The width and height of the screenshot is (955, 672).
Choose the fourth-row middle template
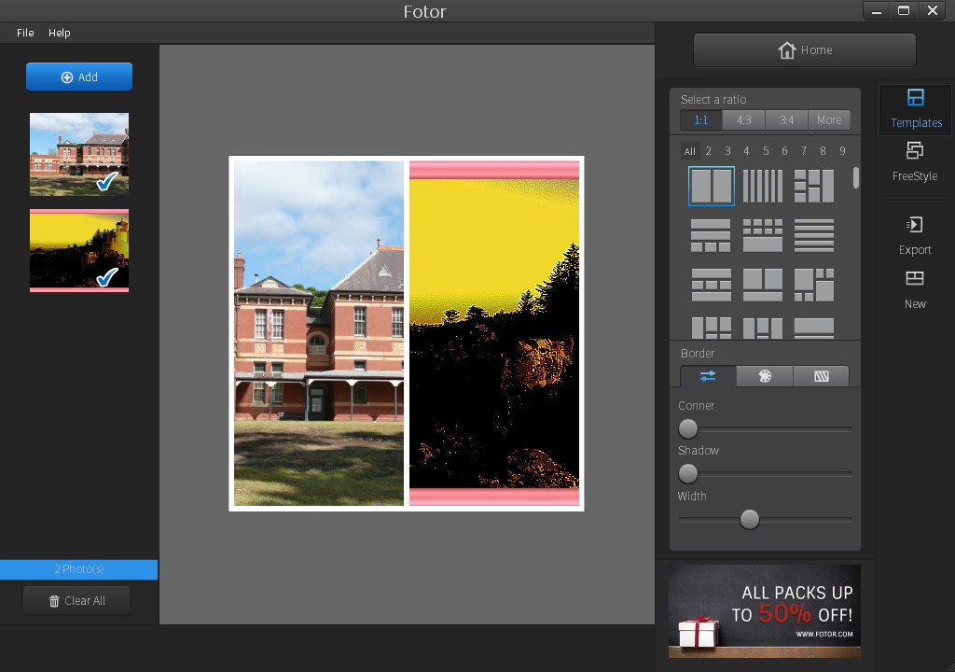pos(763,329)
